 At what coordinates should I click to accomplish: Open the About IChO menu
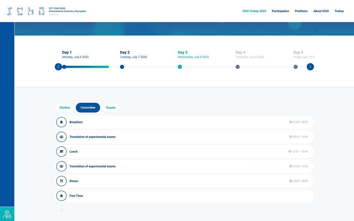click(x=321, y=11)
